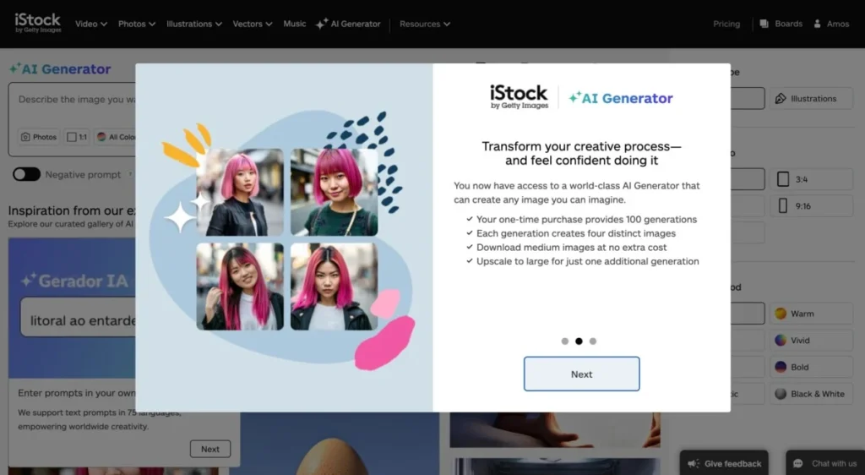This screenshot has width=865, height=475.
Task: Select the Vivid color mood
Action: 811,341
